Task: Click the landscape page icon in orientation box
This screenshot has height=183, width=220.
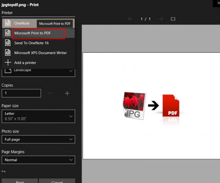Action: (8, 71)
